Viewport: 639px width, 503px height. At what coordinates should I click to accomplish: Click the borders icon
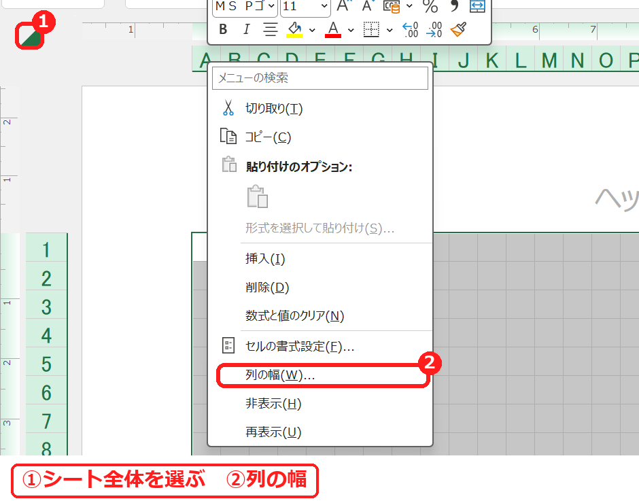click(x=371, y=29)
